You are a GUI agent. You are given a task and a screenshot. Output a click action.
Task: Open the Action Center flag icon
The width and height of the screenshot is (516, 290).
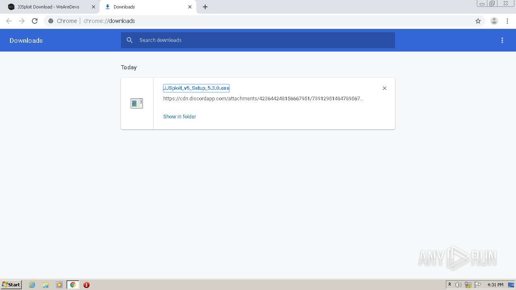point(478,285)
